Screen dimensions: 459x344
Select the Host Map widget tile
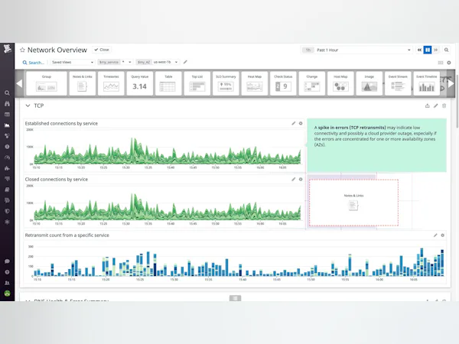(340, 83)
